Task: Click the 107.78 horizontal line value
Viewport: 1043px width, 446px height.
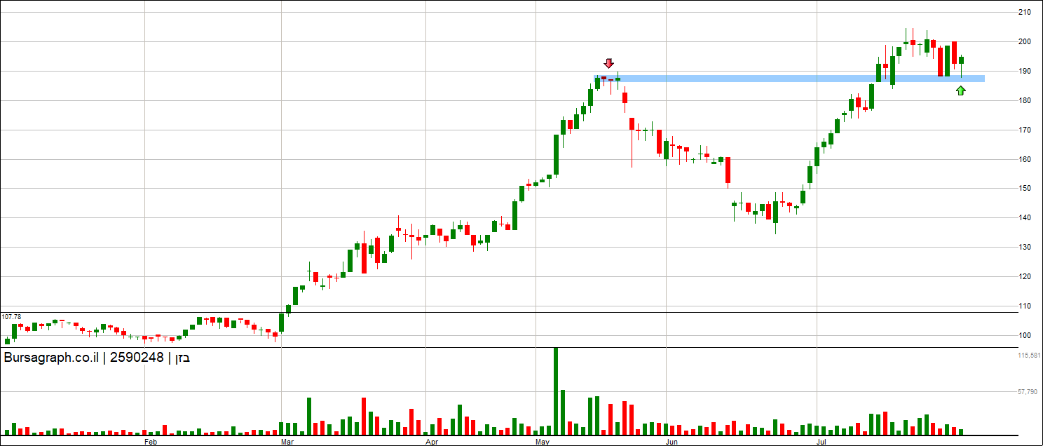Action: [x=12, y=317]
